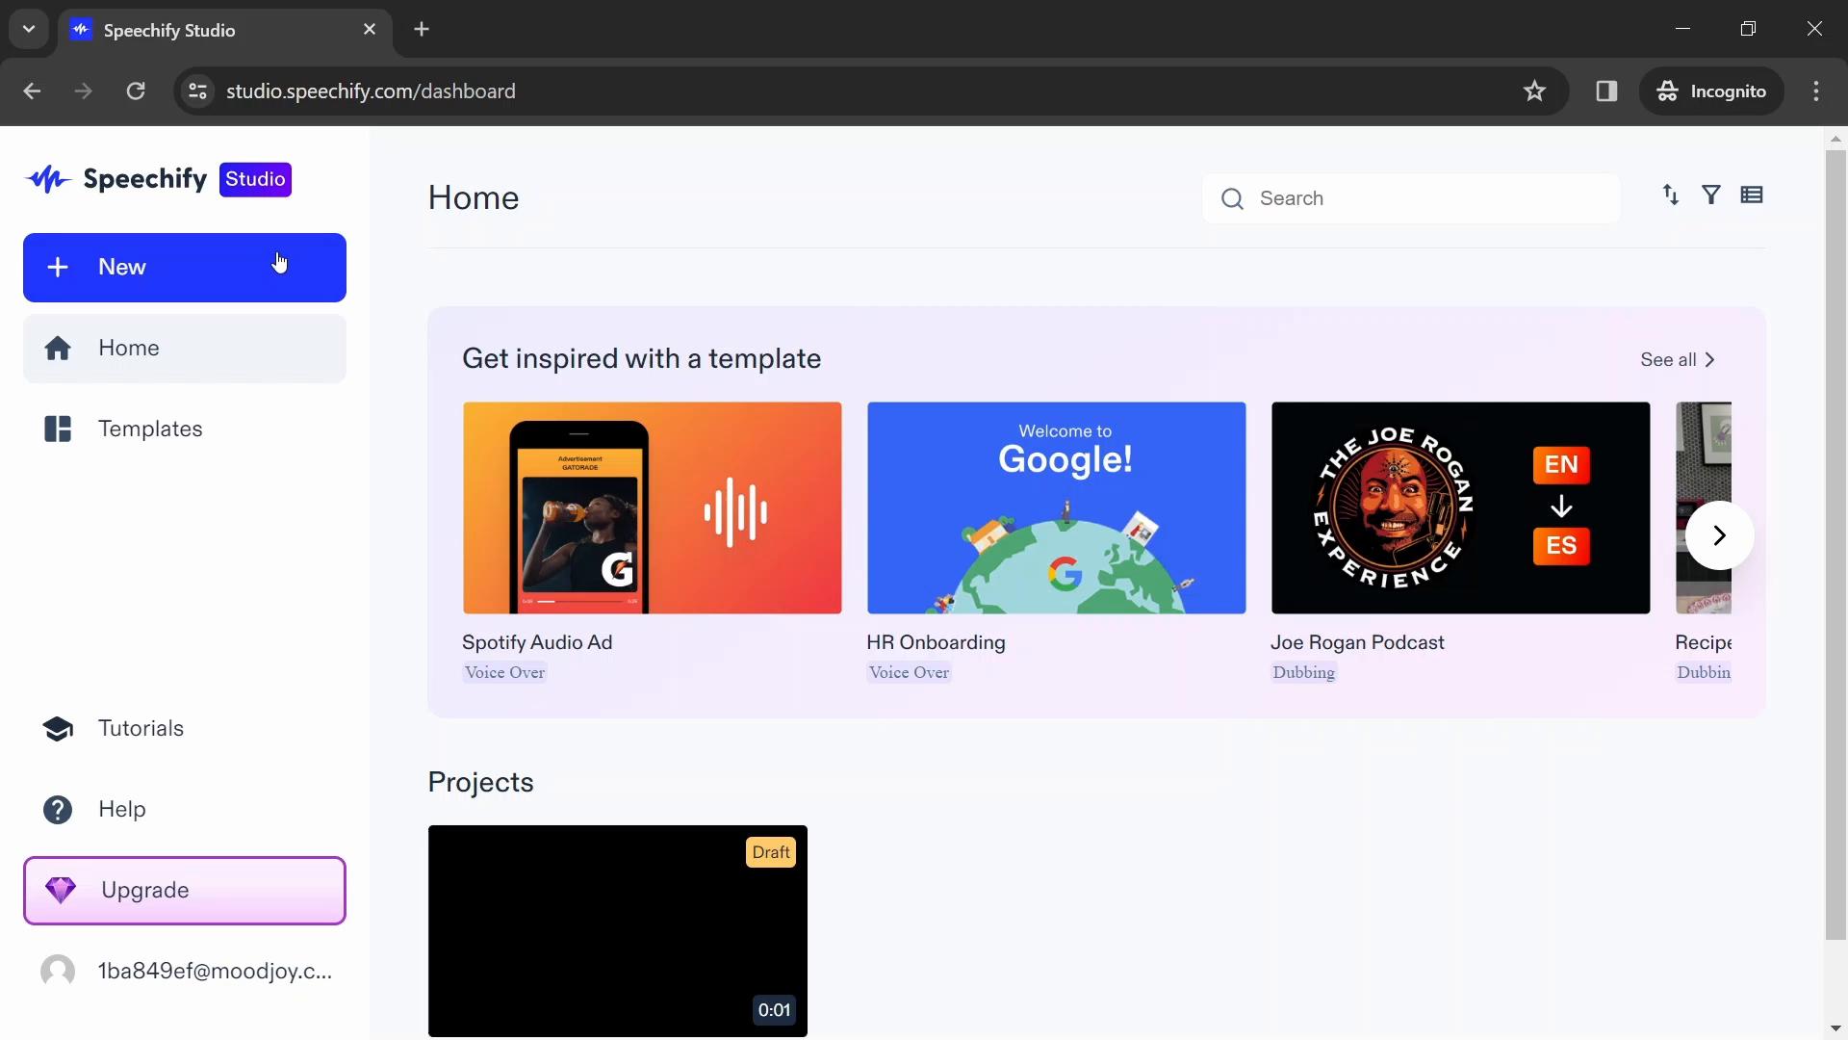Click the New project button

(184, 267)
